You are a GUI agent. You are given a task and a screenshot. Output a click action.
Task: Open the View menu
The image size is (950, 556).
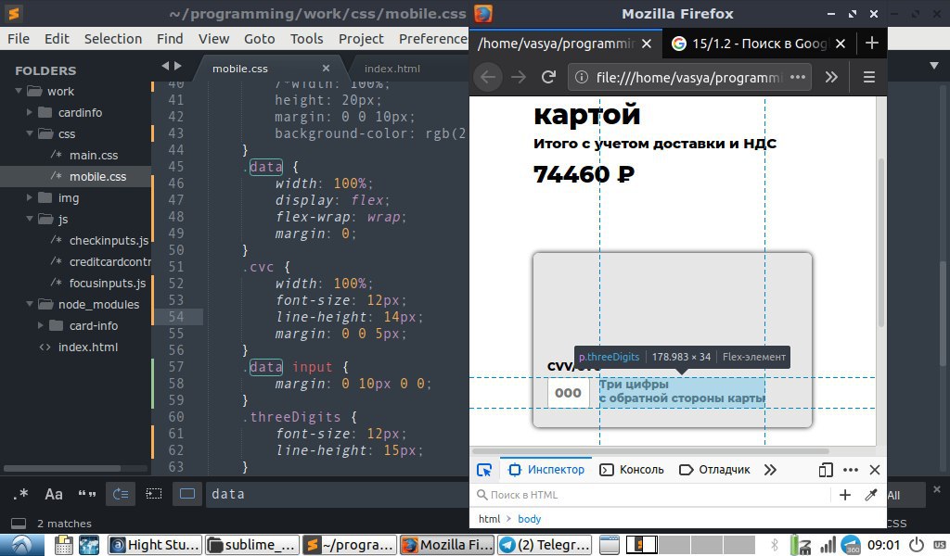[213, 39]
